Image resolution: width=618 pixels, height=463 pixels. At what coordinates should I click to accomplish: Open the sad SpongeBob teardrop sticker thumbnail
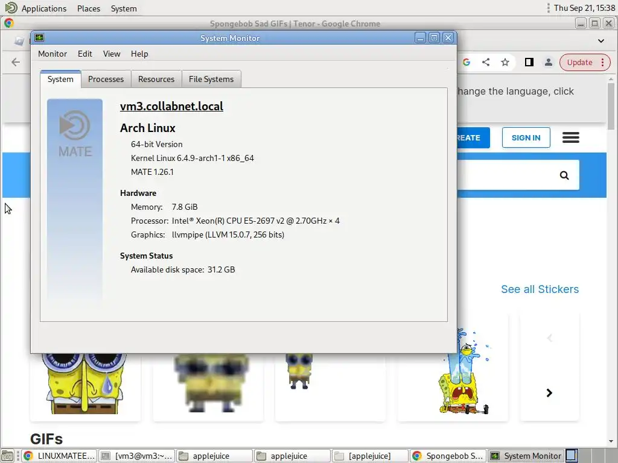coord(85,383)
